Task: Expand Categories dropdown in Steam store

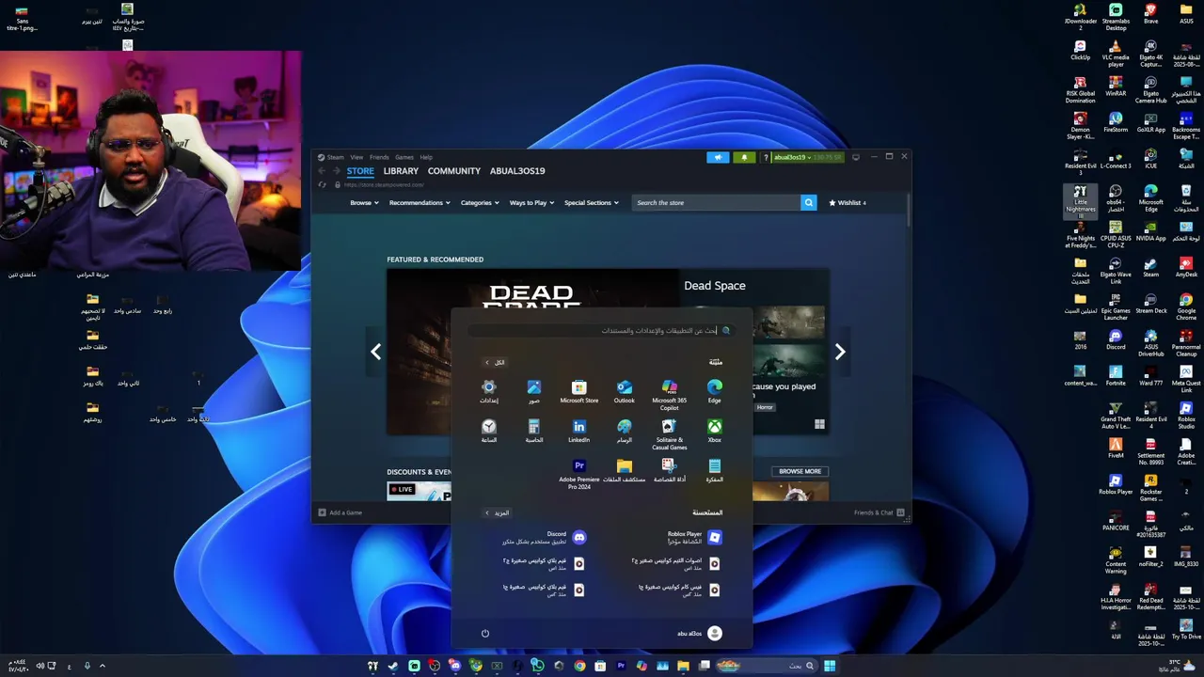Action: click(x=480, y=203)
